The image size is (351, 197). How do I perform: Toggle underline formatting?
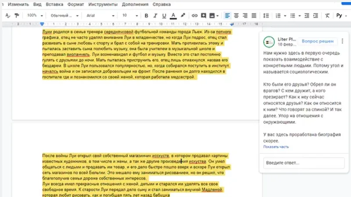164,16
